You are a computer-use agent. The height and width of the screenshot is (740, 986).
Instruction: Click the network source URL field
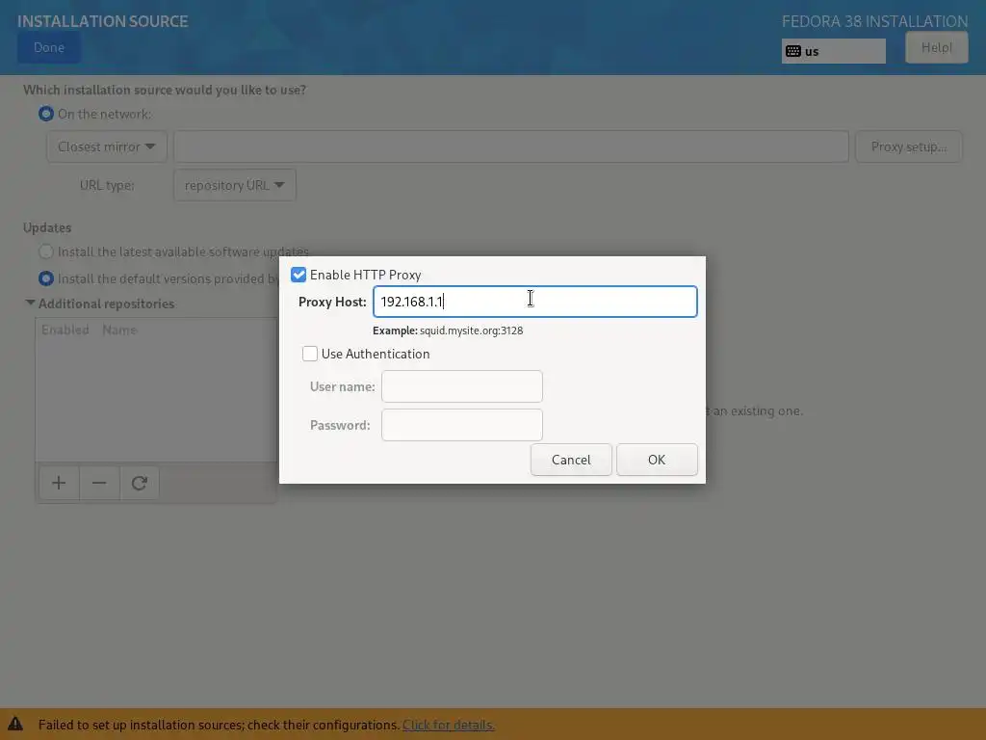(511, 146)
